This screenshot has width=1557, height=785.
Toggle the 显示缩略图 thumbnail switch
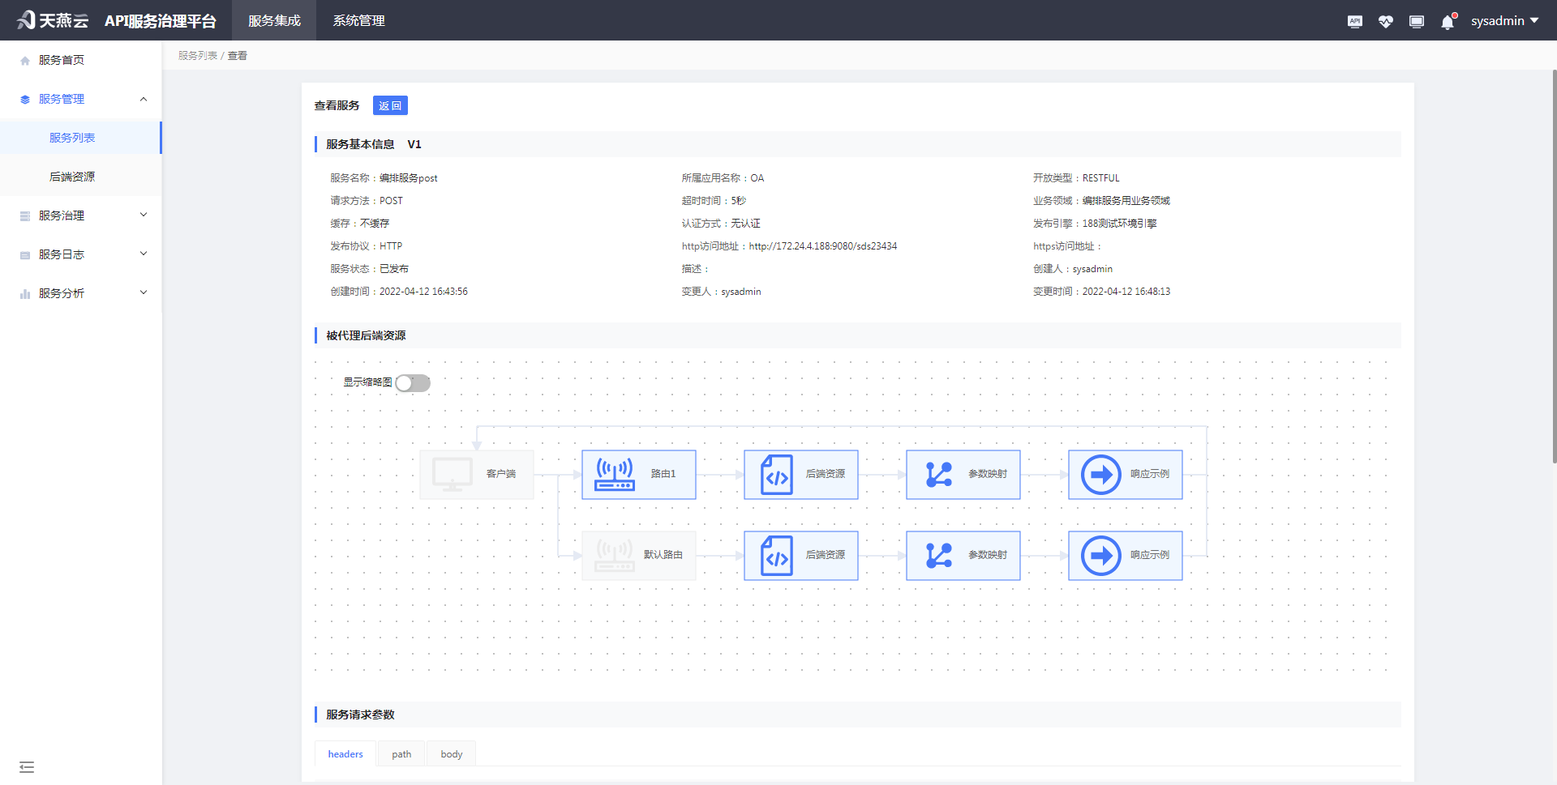coord(413,382)
